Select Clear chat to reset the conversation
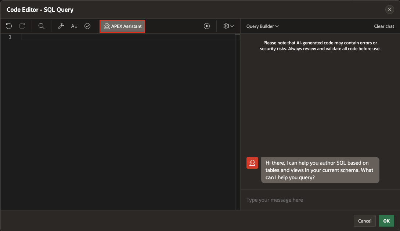This screenshot has width=400, height=231. coord(384,26)
